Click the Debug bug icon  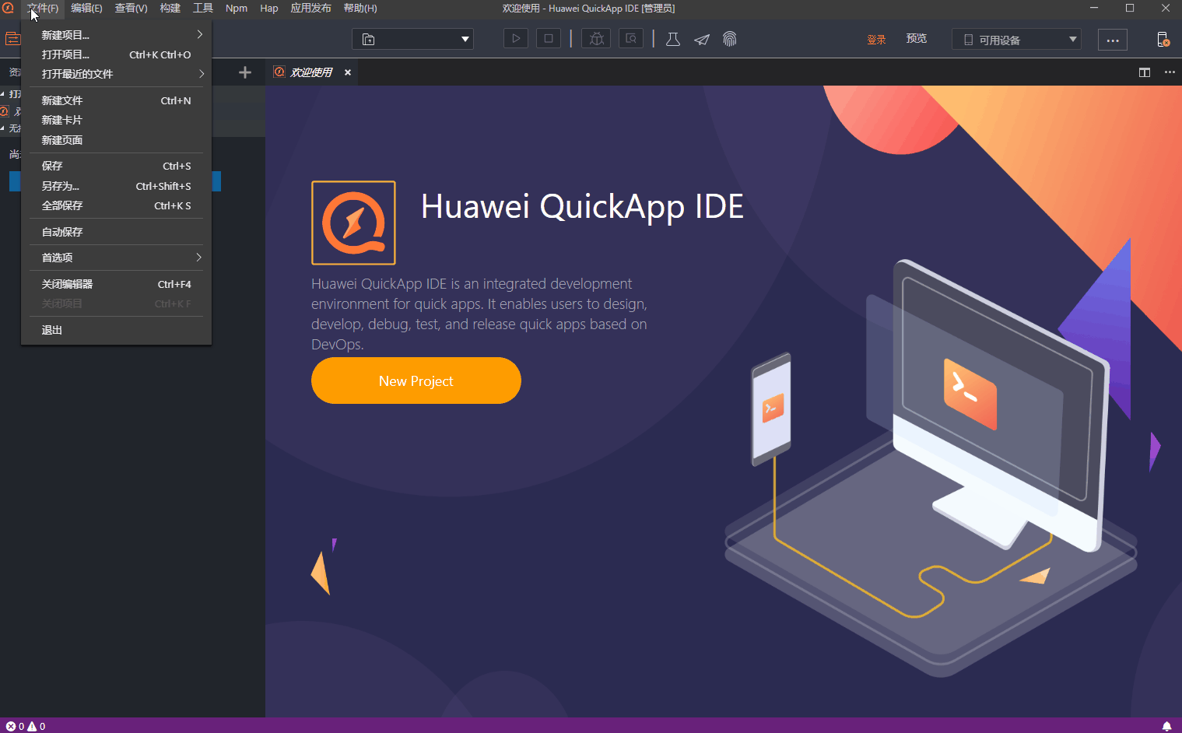pos(597,39)
